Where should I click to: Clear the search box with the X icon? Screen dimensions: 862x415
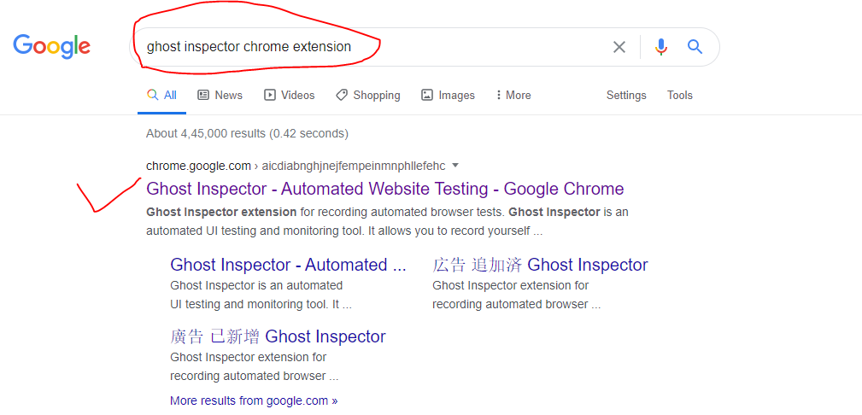[x=619, y=47]
